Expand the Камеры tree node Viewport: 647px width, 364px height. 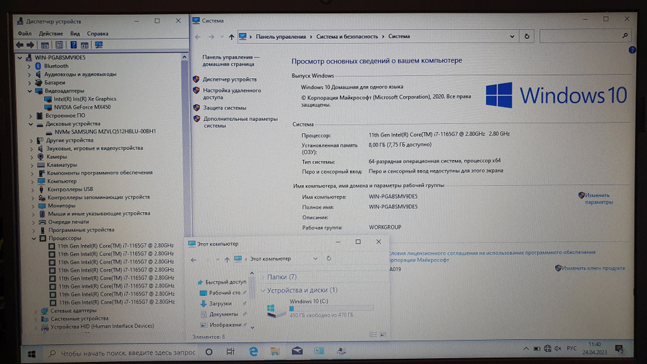coord(31,156)
